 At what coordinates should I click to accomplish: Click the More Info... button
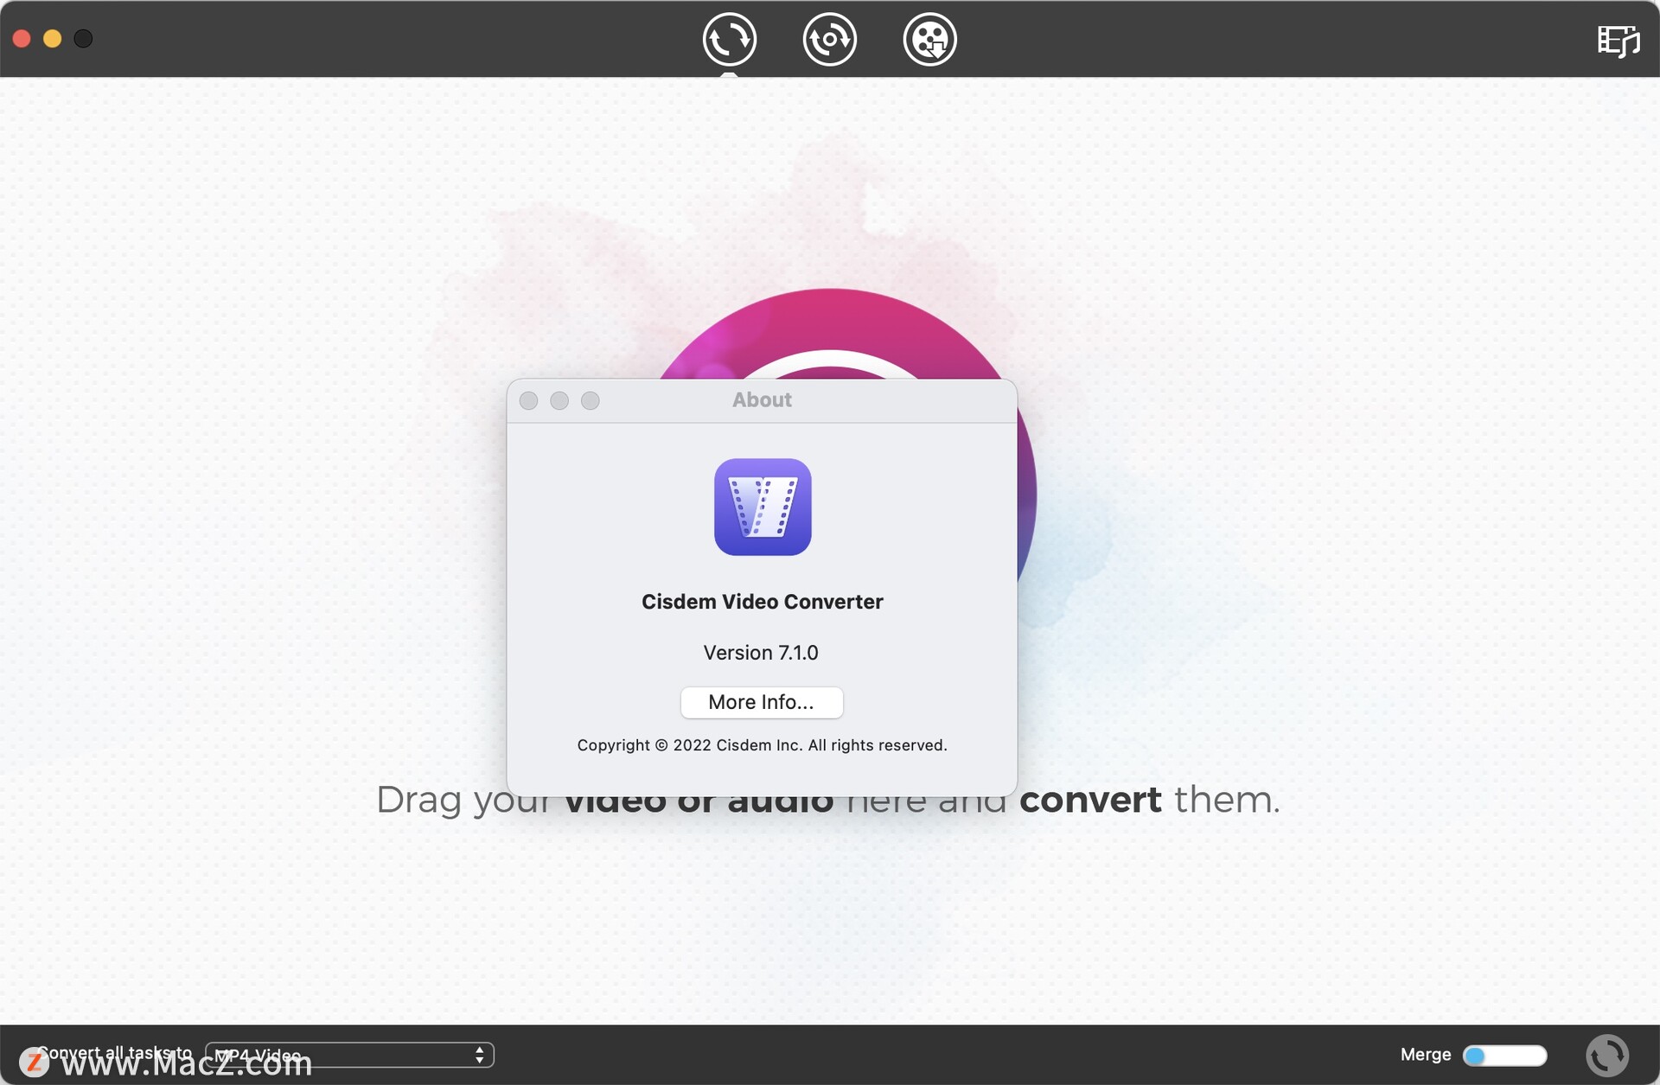click(761, 702)
